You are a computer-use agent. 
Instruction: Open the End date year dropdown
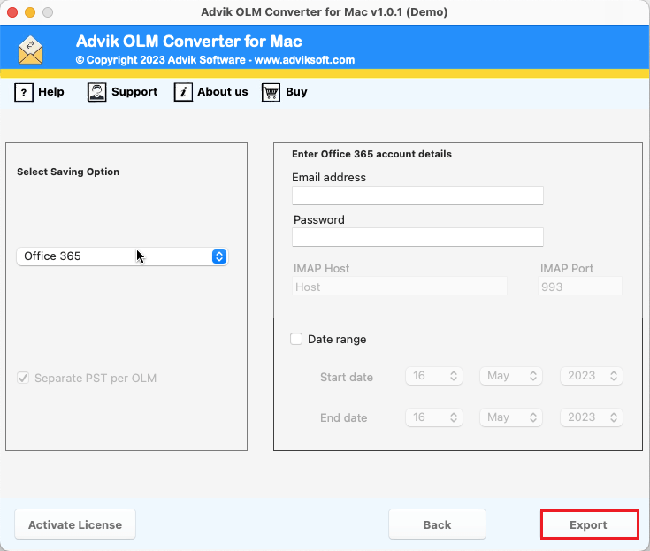click(x=591, y=417)
